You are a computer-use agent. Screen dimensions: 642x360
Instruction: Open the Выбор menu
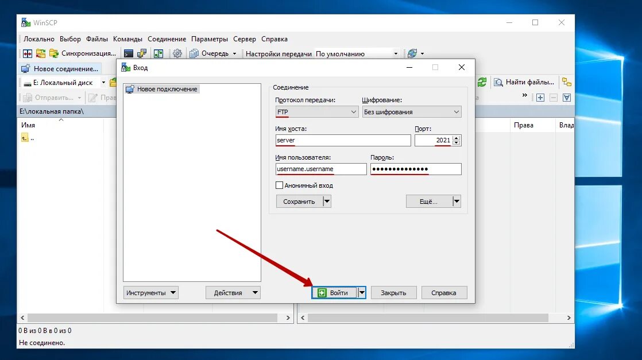click(x=70, y=39)
